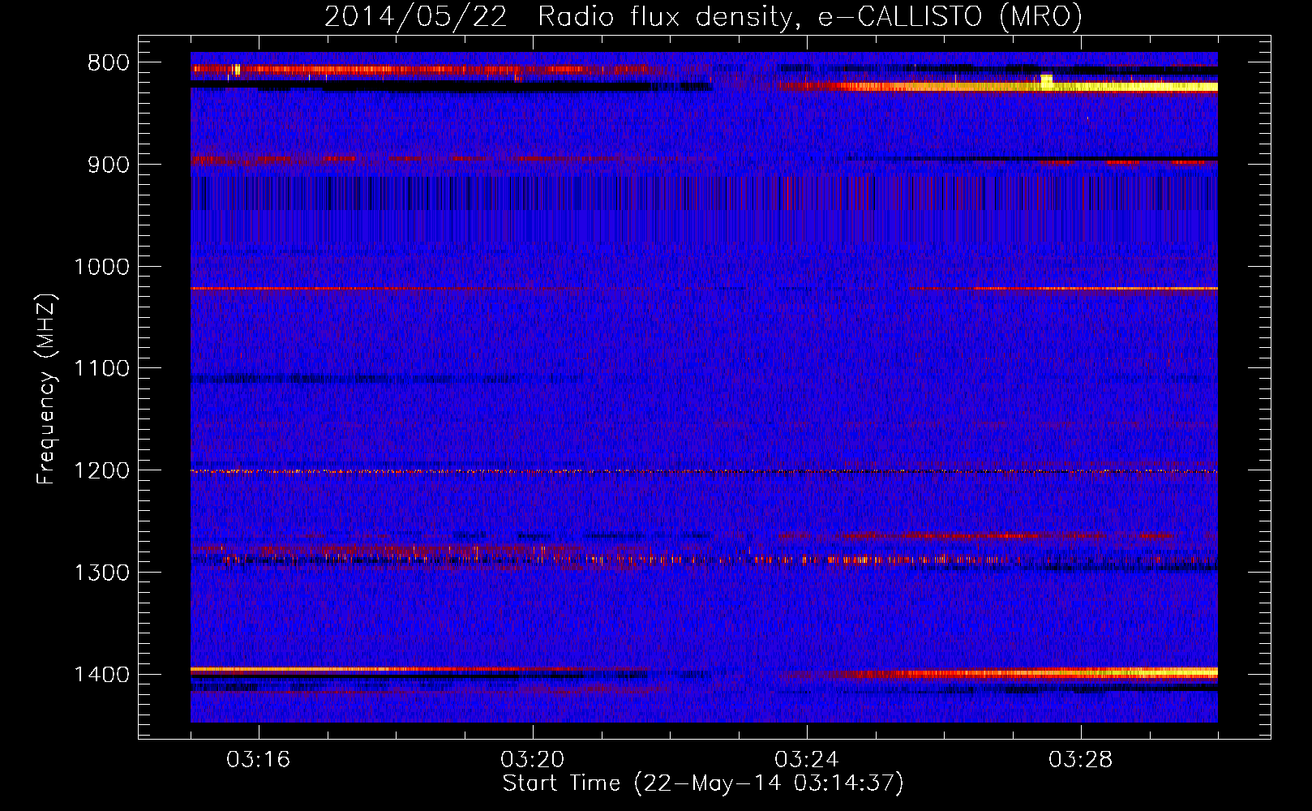Click the 800 frequency axis label
The image size is (1312, 811).
[x=108, y=63]
